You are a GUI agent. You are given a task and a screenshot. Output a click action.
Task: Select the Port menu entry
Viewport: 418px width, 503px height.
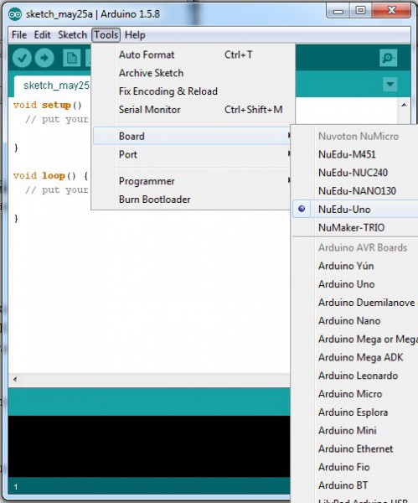tap(192, 154)
